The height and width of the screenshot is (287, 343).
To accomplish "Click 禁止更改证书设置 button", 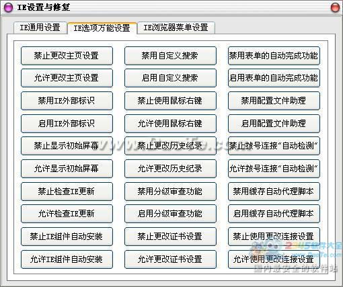I will 170,237.
